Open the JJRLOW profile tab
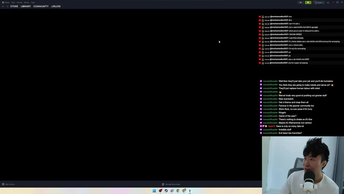This screenshot has height=194, width=344. point(56,6)
